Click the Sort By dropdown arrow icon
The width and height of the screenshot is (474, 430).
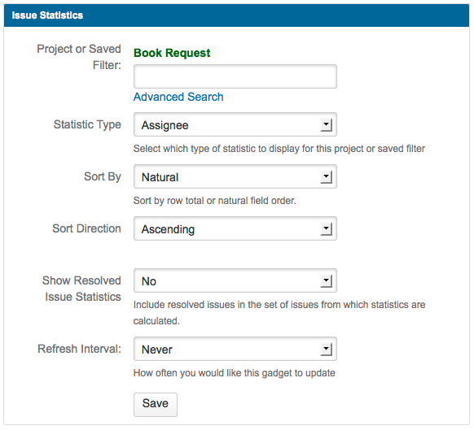tap(326, 176)
